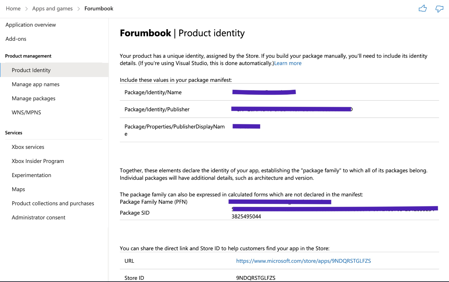This screenshot has width=449, height=282.
Task: Open WNS/MPNS sidebar entry
Action: [x=26, y=112]
